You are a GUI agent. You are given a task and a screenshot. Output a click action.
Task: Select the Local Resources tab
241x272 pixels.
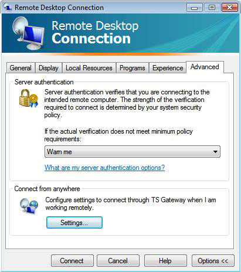pyautogui.click(x=89, y=68)
